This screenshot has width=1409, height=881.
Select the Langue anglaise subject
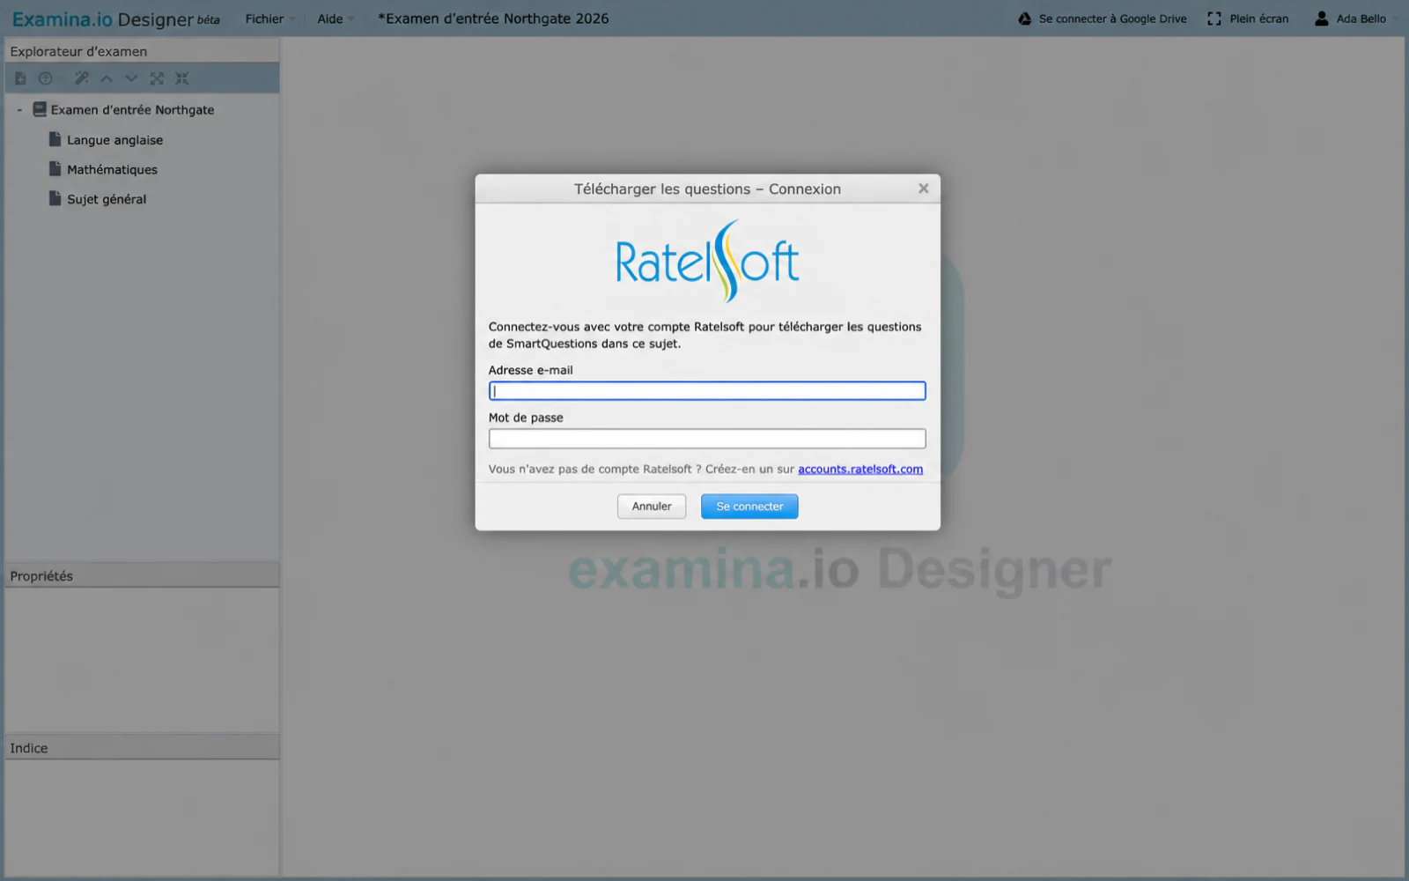click(x=114, y=140)
